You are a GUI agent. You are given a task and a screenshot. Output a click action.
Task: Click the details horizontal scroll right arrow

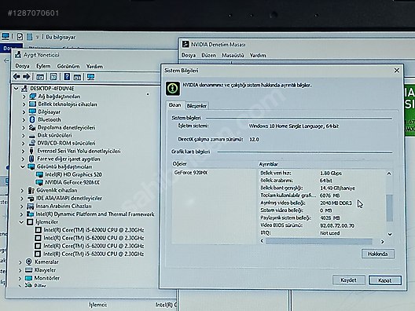click(x=382, y=241)
